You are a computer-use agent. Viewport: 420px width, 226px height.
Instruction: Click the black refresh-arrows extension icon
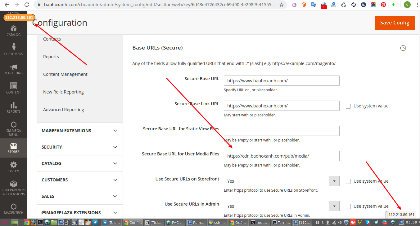[x=353, y=5]
